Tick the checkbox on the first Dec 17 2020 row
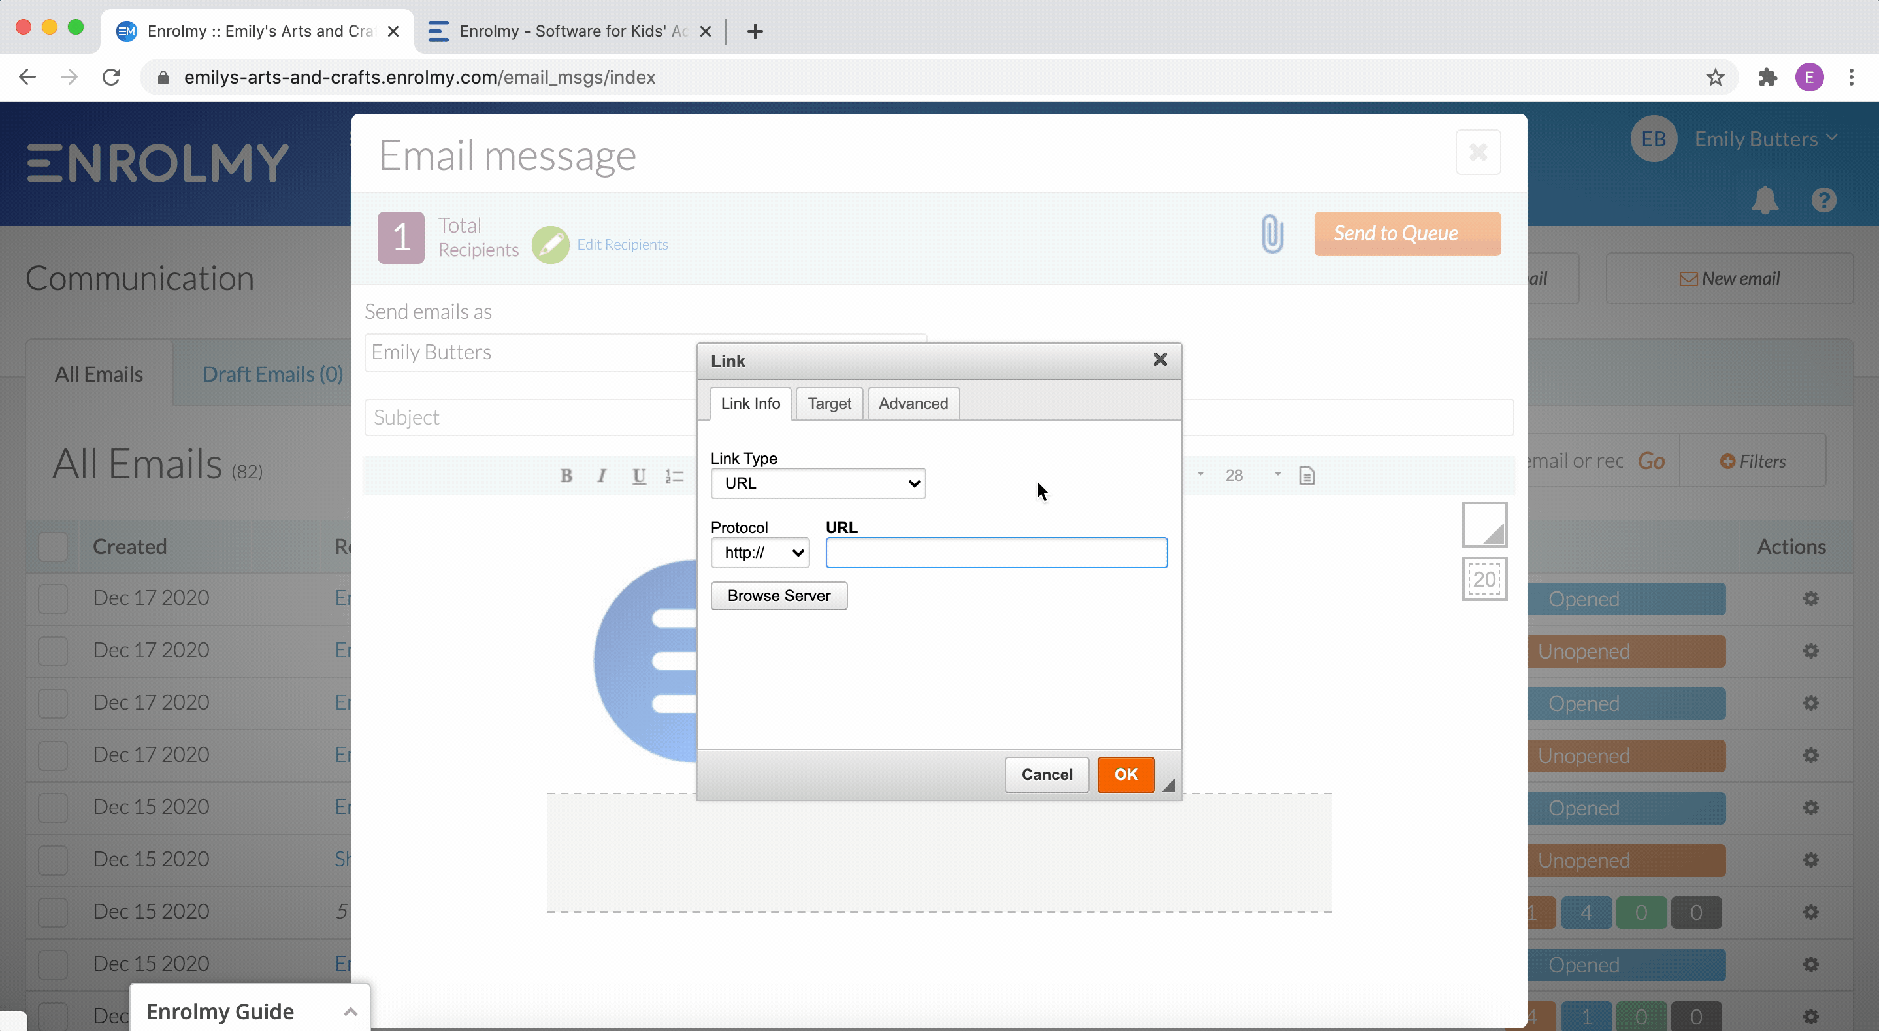1879x1031 pixels. click(52, 598)
